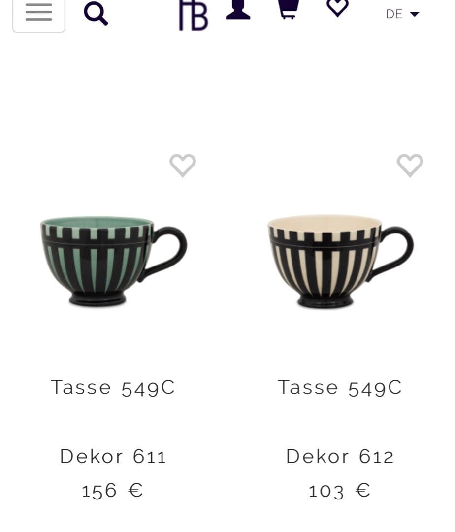Select the Dekor 612 label
The image size is (455, 532).
tap(340, 456)
